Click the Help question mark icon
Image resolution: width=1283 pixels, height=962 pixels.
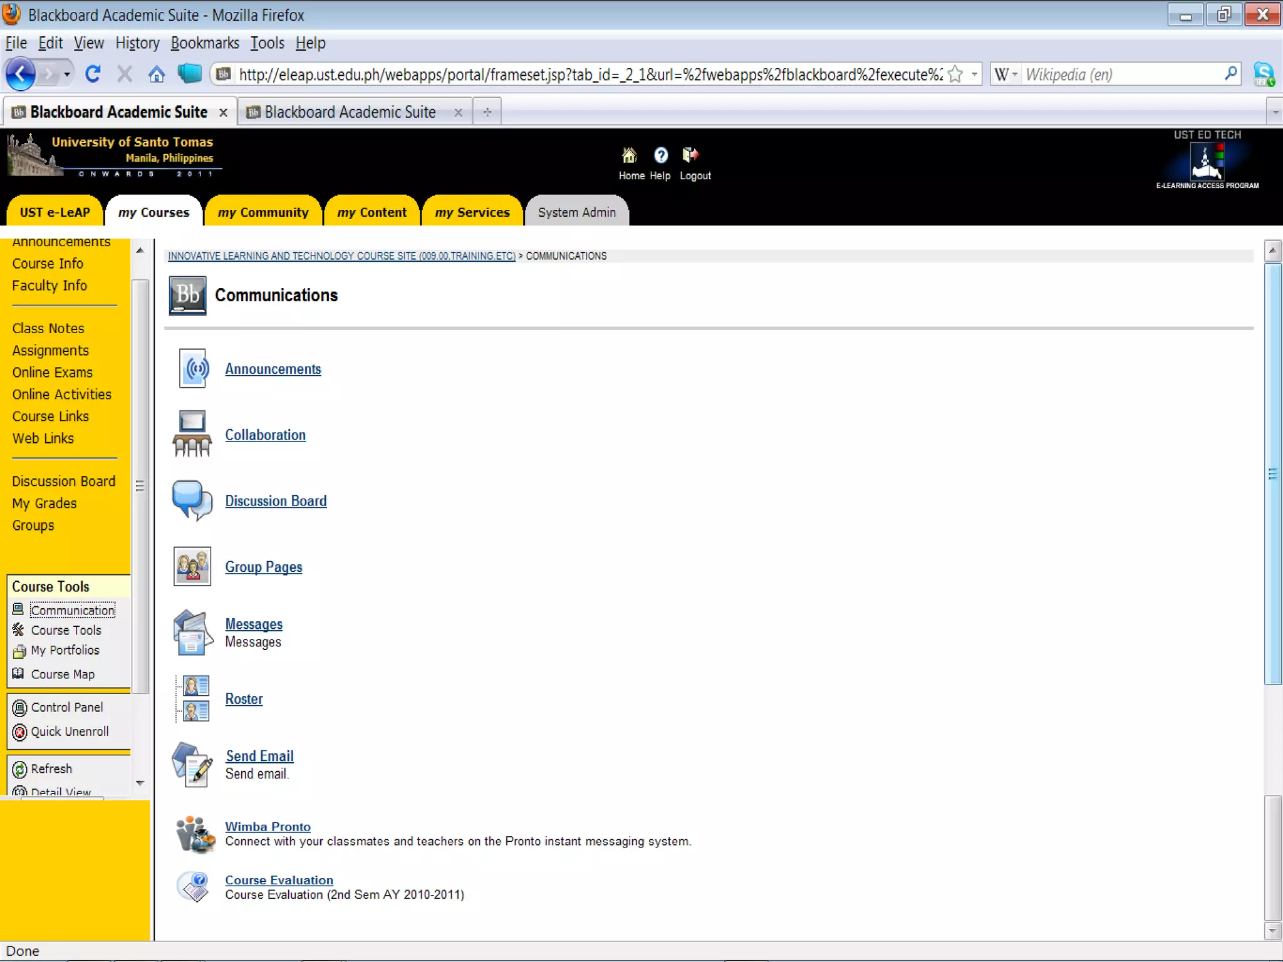(x=661, y=155)
